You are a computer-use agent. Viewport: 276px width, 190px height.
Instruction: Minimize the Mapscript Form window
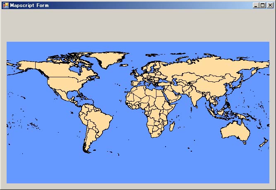tap(256, 5)
